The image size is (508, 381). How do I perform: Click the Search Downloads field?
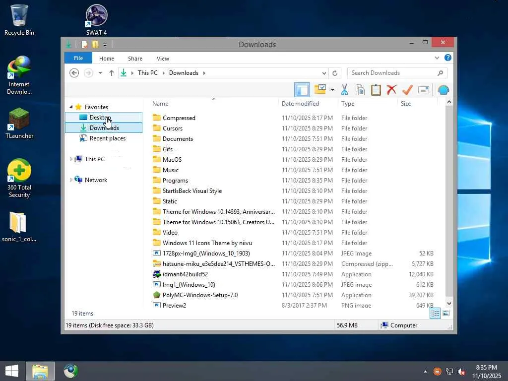(397, 73)
